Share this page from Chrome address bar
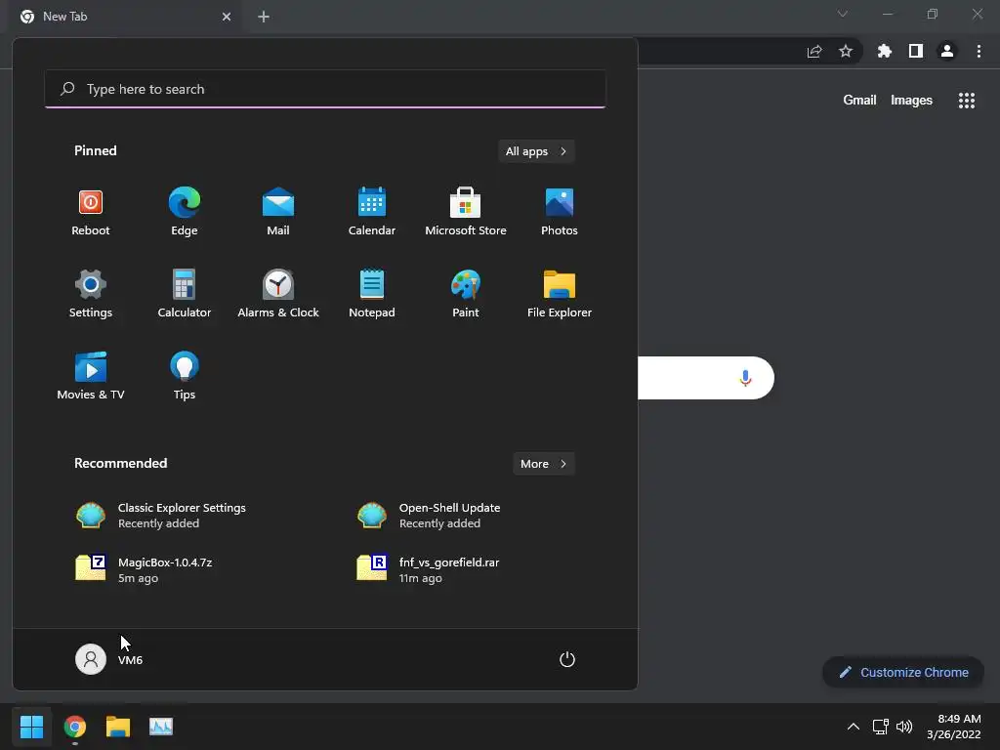Screen dimensions: 1000x750 [x=814, y=51]
